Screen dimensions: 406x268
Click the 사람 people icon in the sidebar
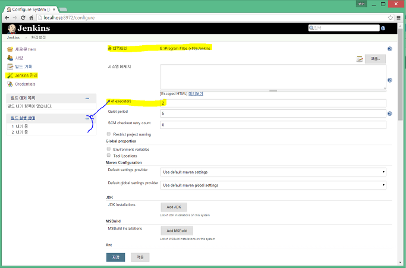10,58
